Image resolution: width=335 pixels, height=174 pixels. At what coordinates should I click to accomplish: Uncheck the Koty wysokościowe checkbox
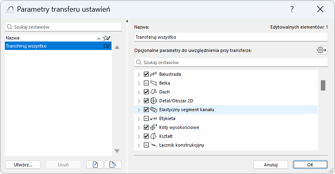point(146,127)
